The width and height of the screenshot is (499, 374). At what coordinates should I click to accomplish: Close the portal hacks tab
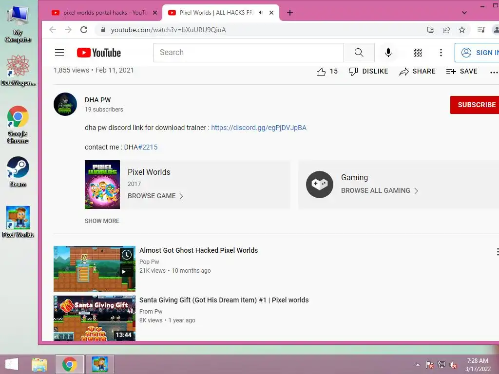click(x=154, y=13)
